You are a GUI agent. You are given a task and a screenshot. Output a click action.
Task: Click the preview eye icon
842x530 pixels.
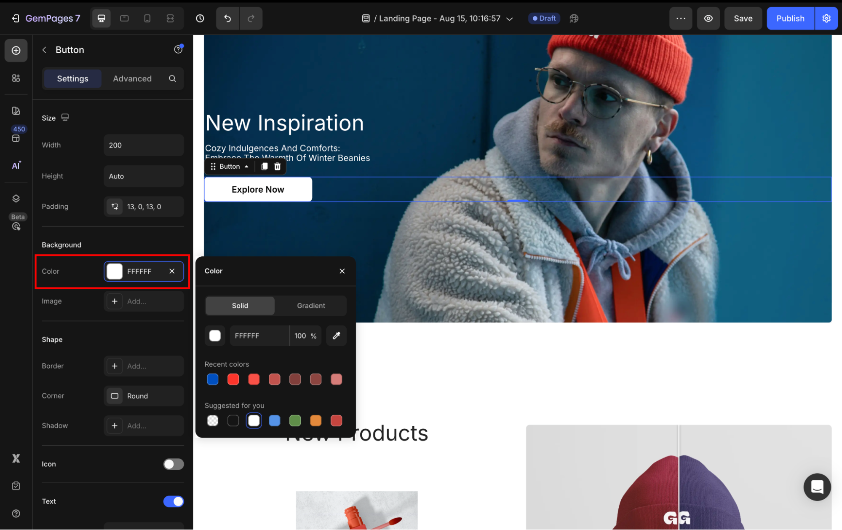pos(708,18)
